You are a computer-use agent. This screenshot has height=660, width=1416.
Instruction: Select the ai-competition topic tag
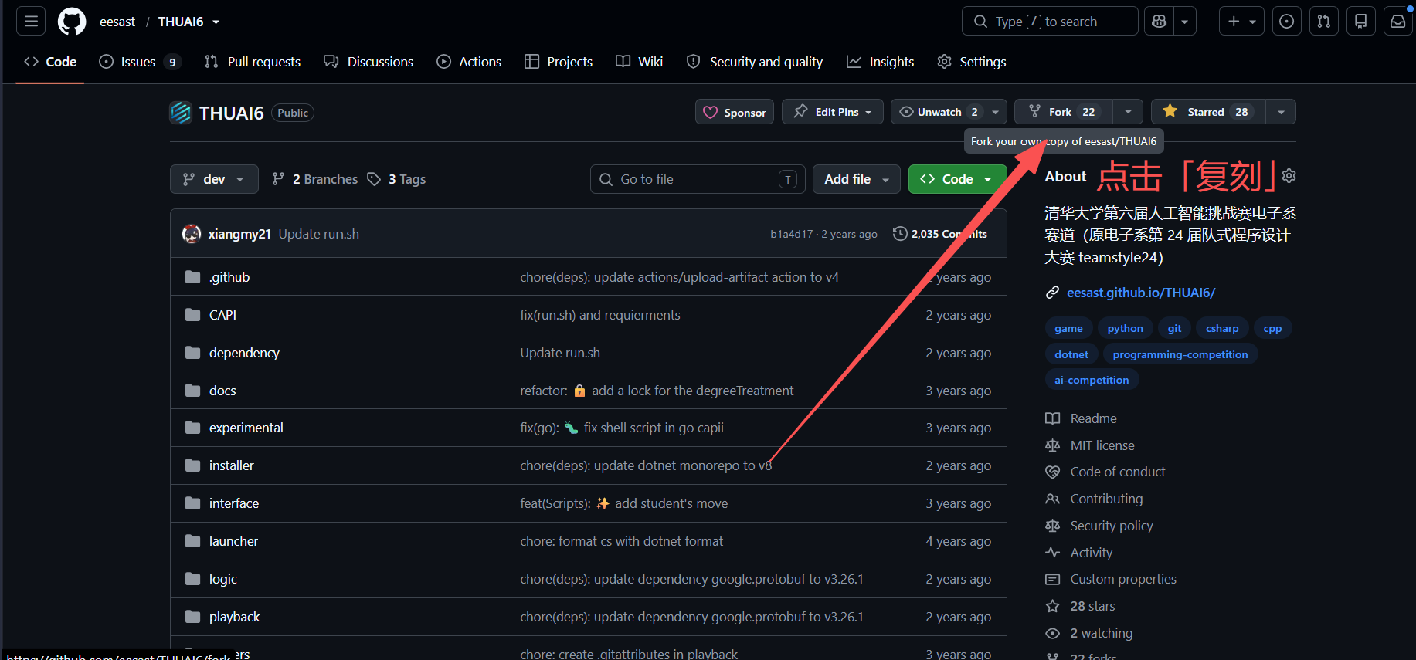pos(1092,380)
